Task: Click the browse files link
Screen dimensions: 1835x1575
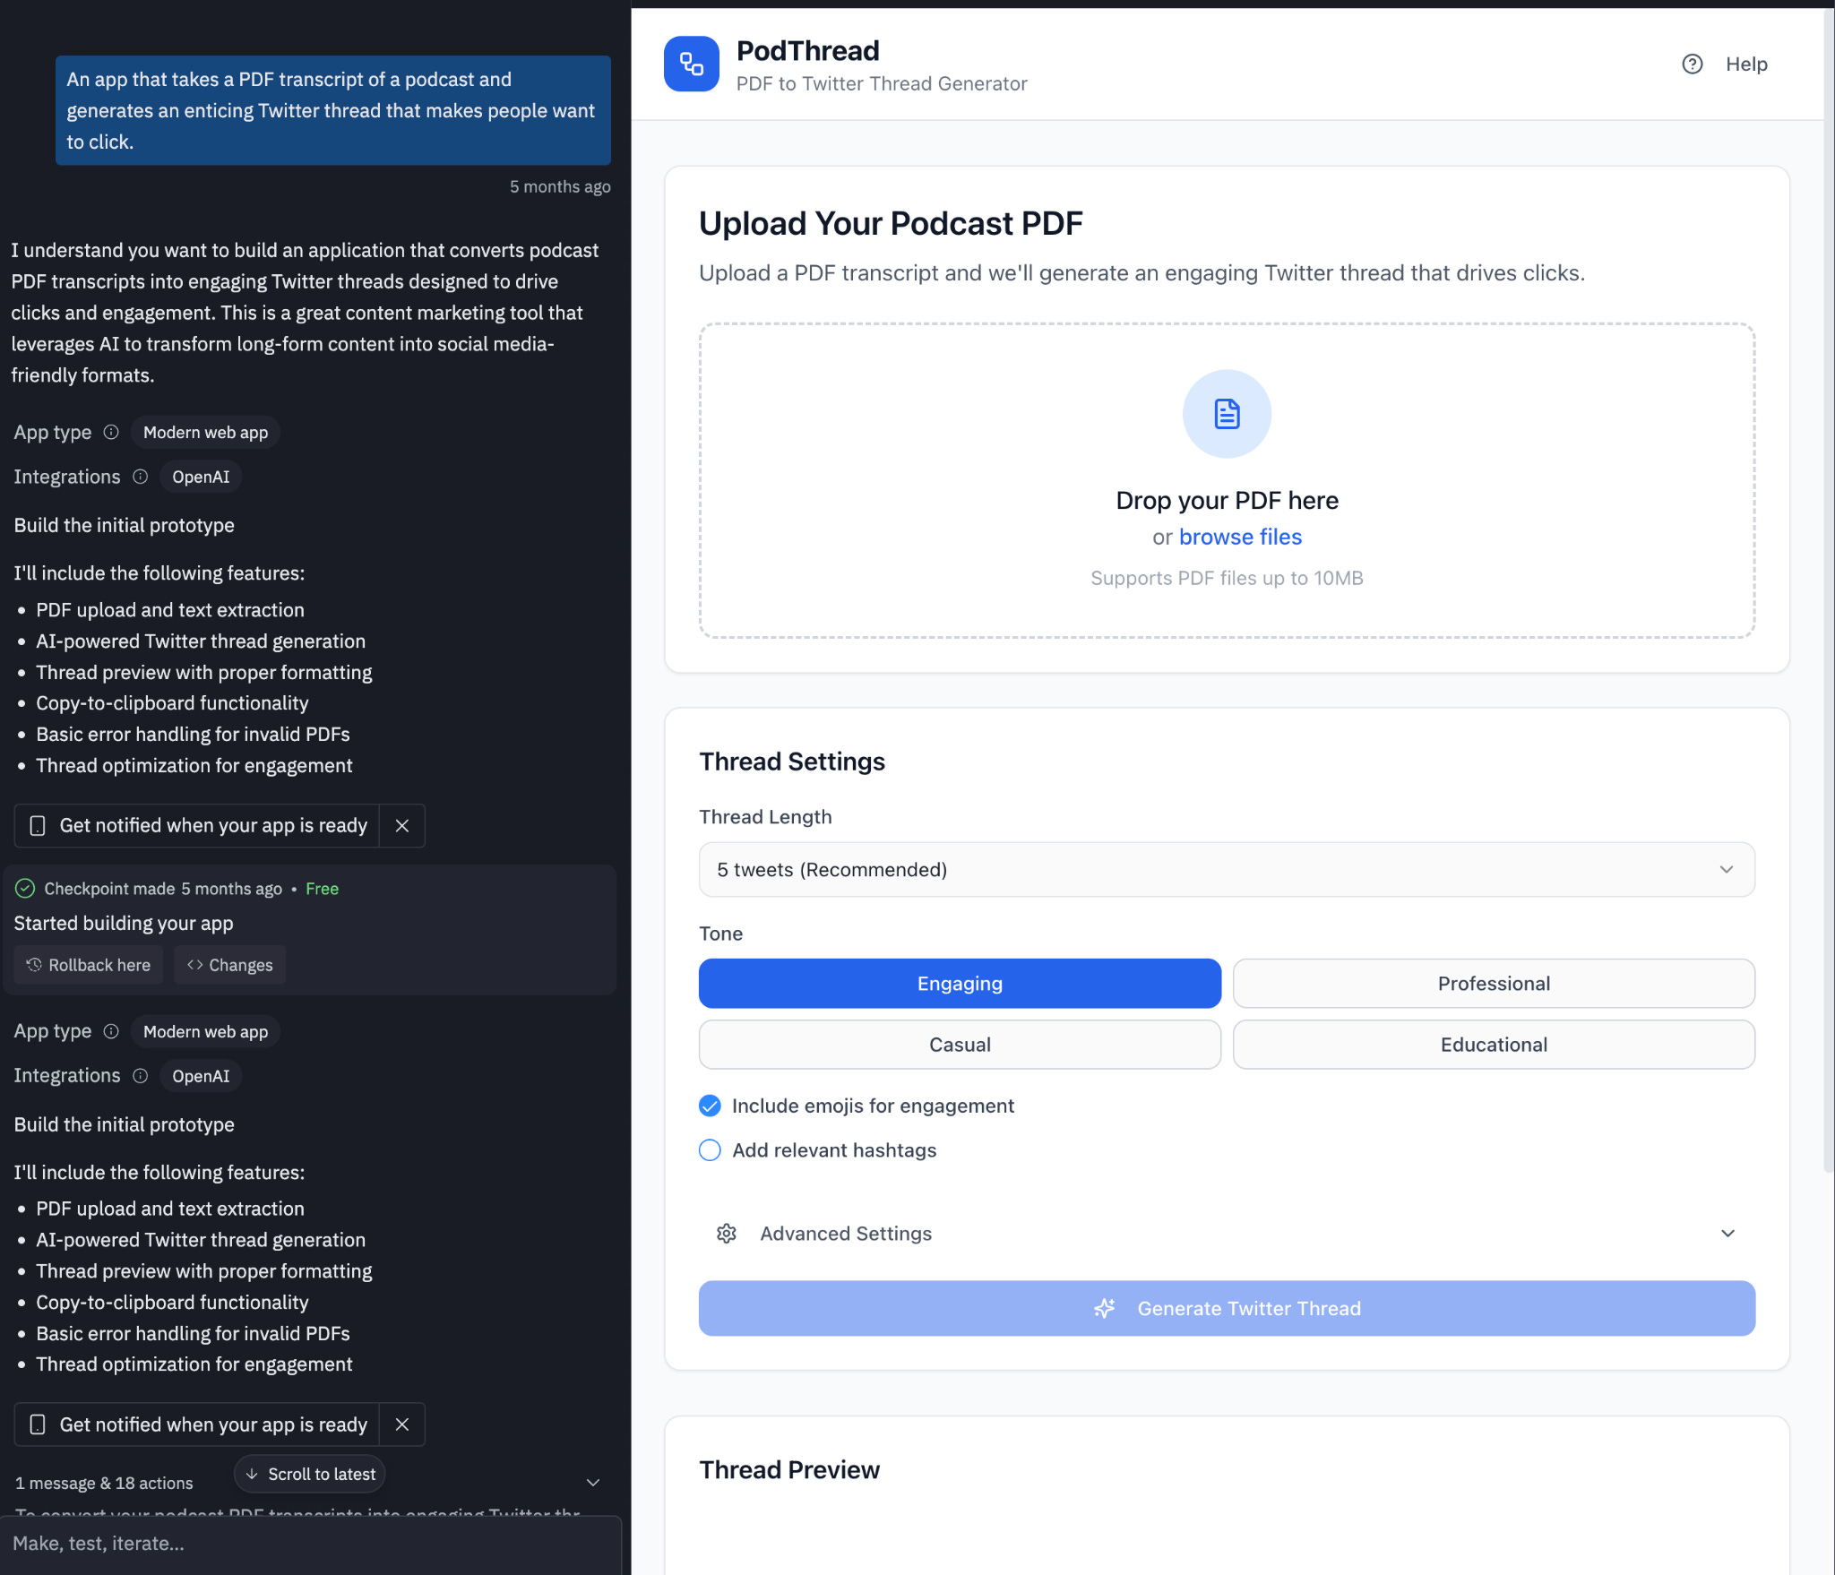Action: 1240,537
